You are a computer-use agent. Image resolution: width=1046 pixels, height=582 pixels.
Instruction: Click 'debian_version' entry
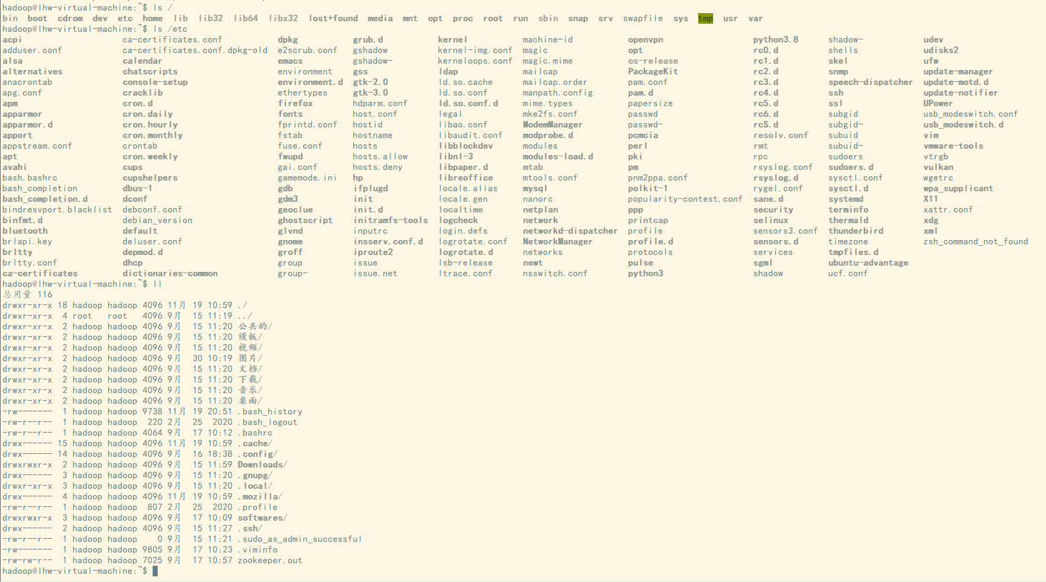point(158,221)
